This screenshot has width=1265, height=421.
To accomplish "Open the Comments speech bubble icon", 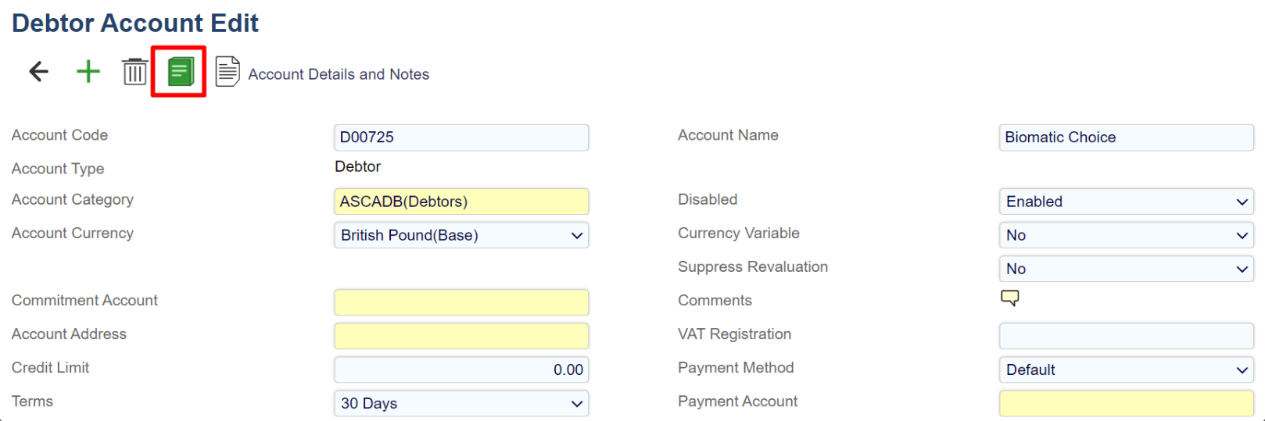I will (x=1009, y=298).
